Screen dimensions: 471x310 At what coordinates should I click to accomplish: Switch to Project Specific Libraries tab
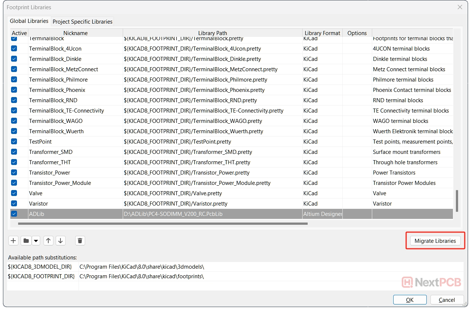pyautogui.click(x=82, y=21)
